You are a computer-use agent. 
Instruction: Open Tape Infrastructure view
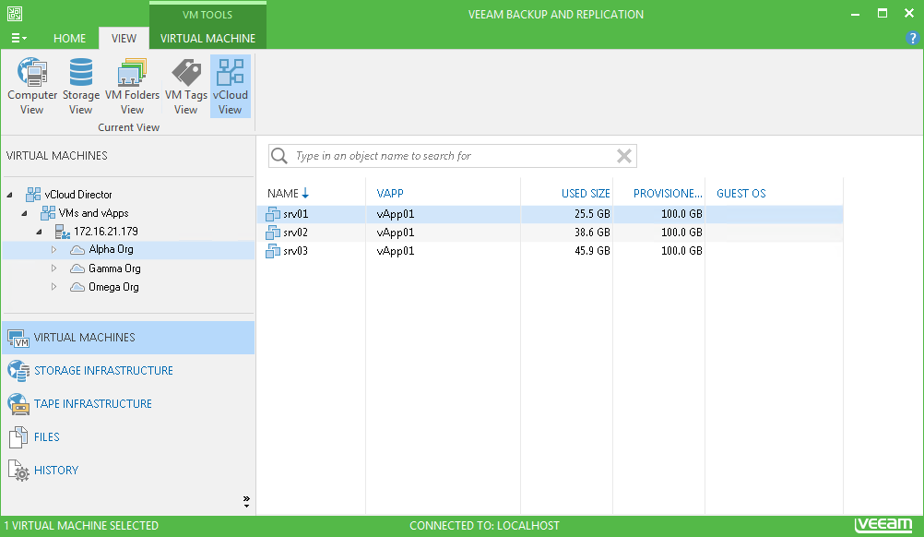click(93, 404)
